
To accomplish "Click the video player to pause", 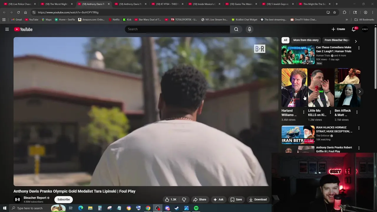I will click(x=146, y=111).
